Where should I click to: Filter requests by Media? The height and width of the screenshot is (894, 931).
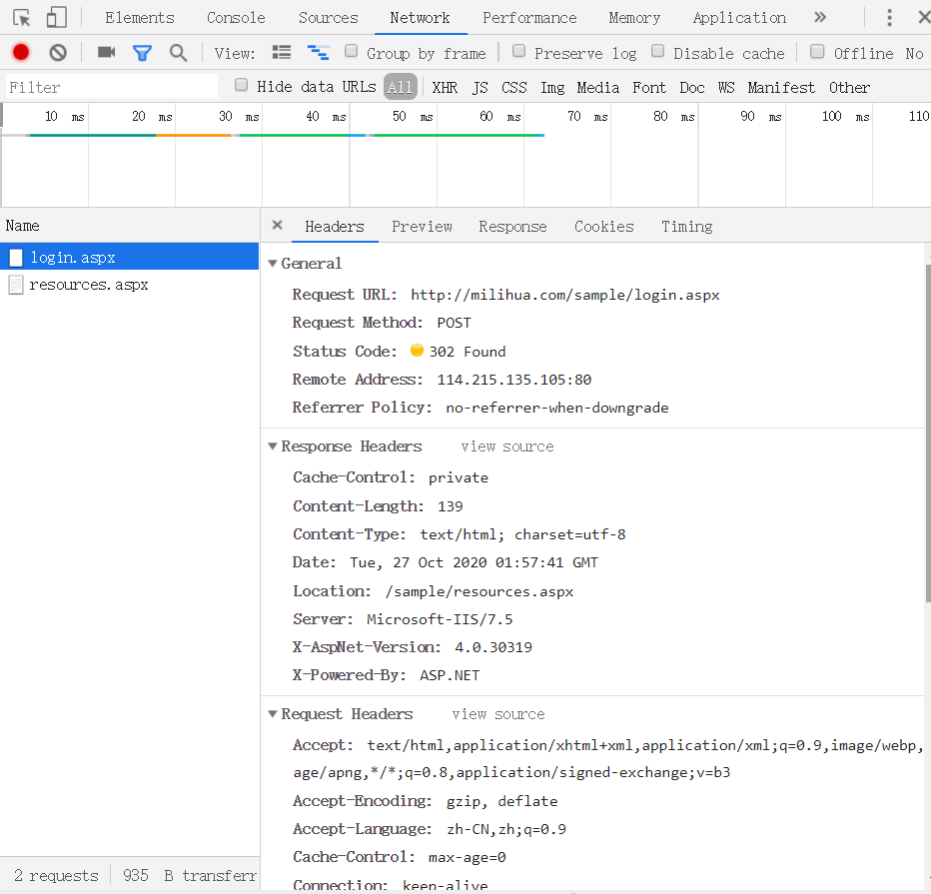point(598,88)
